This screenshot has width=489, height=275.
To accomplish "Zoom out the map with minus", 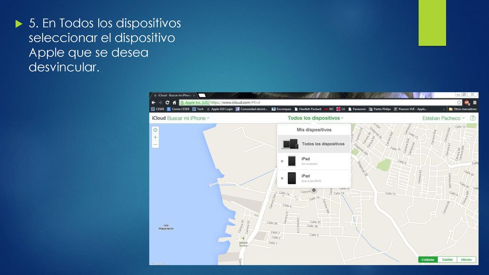I will (155, 144).
